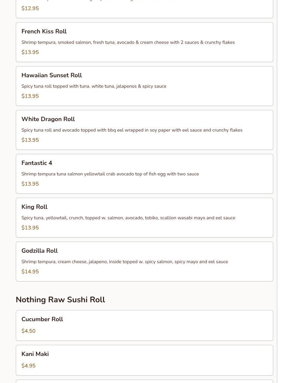The width and height of the screenshot is (284, 383).
Task: Click the Hawaiian Sunset Roll description text
Action: [94, 86]
